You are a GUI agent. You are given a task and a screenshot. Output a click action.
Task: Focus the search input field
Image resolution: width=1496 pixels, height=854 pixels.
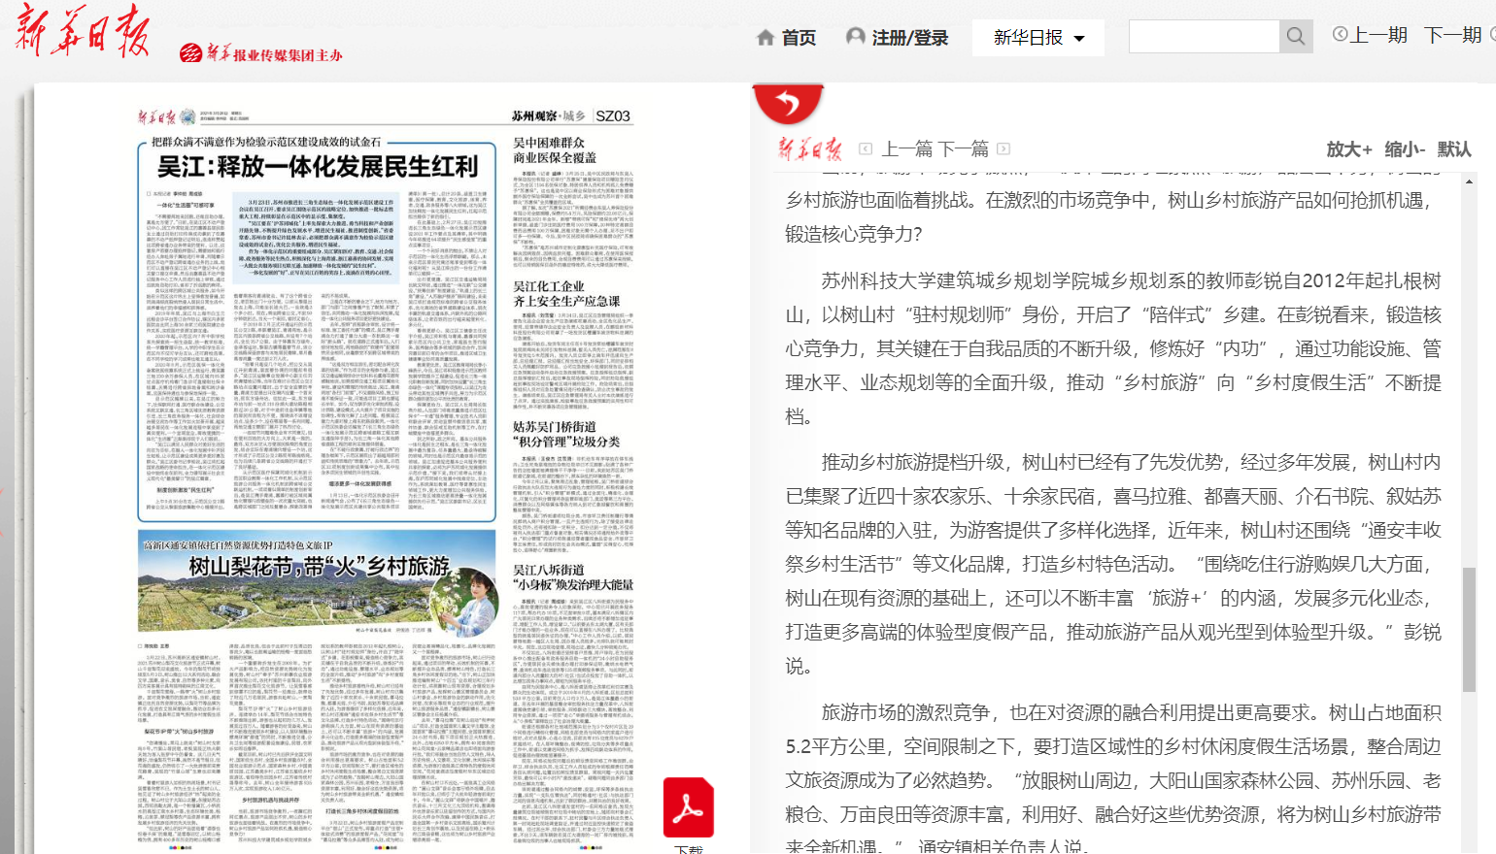(1204, 37)
